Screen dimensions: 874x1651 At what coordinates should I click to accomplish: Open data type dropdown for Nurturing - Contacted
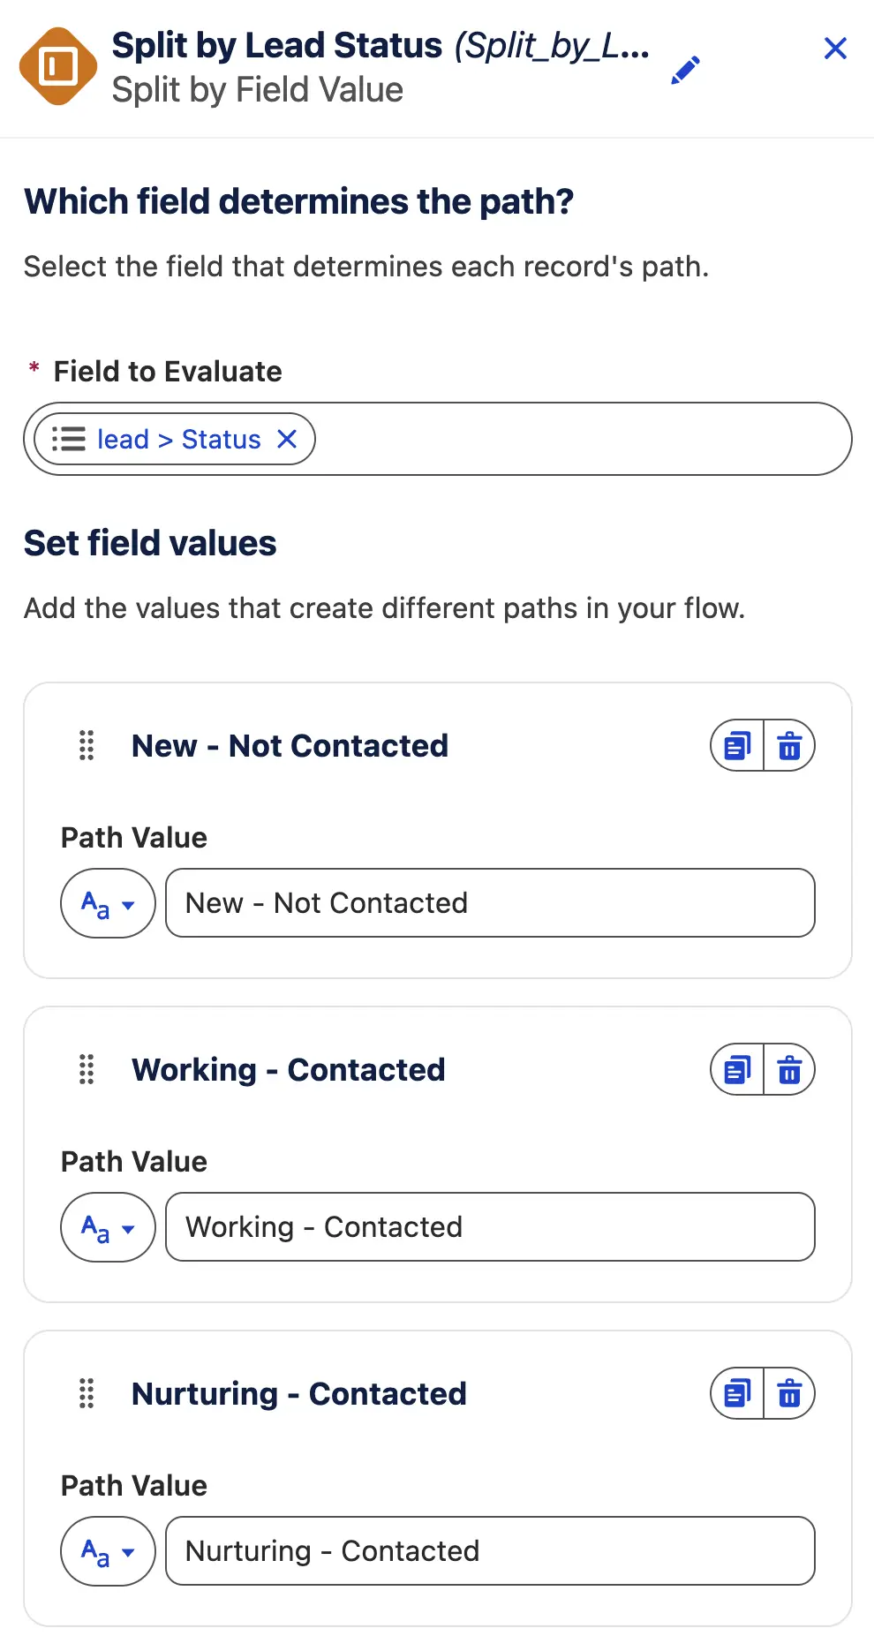108,1551
